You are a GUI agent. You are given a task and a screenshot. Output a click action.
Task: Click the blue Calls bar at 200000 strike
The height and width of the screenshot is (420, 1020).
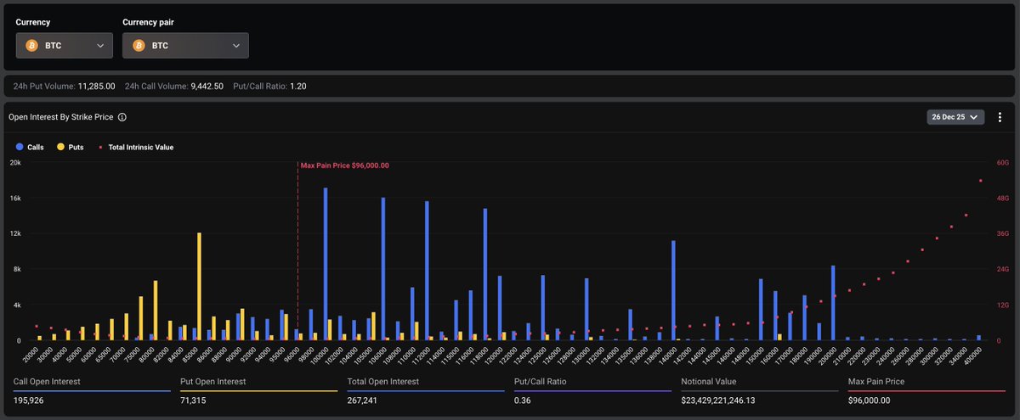pyautogui.click(x=833, y=303)
